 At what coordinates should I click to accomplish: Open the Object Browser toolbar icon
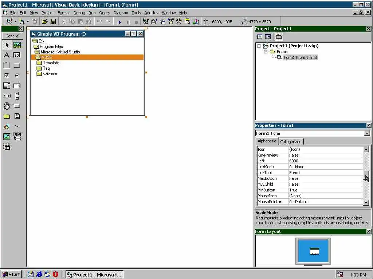[171, 22]
